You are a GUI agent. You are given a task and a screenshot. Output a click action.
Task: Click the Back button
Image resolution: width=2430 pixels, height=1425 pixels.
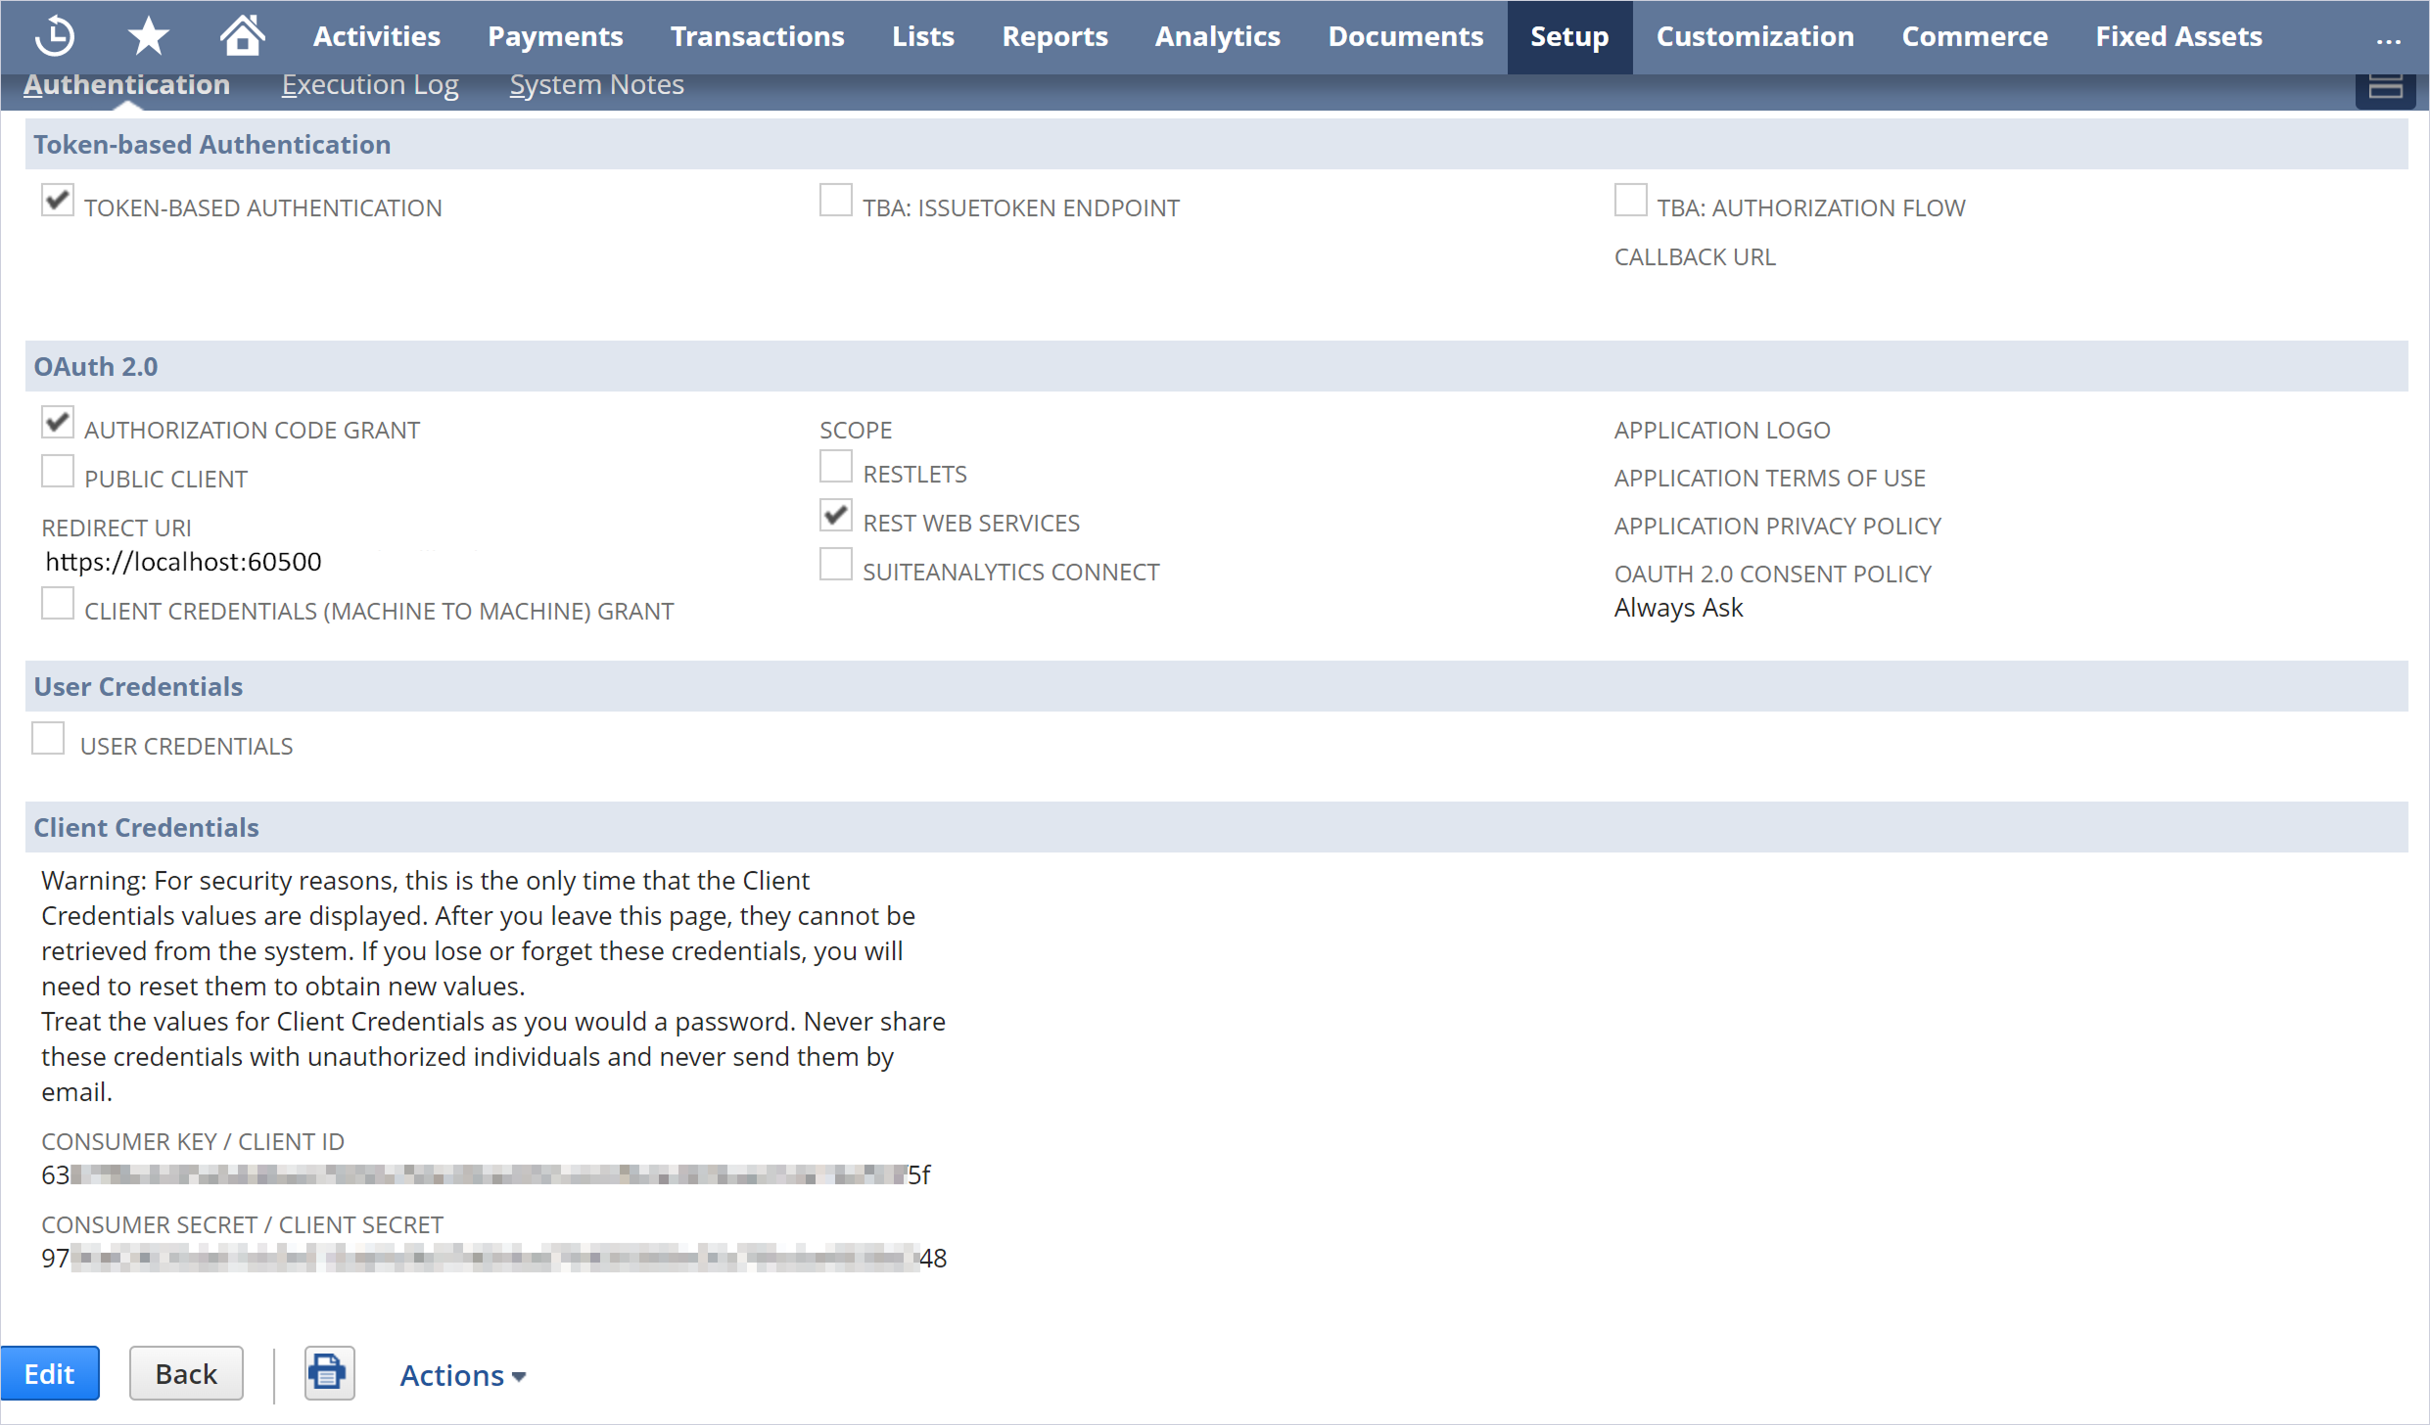186,1373
